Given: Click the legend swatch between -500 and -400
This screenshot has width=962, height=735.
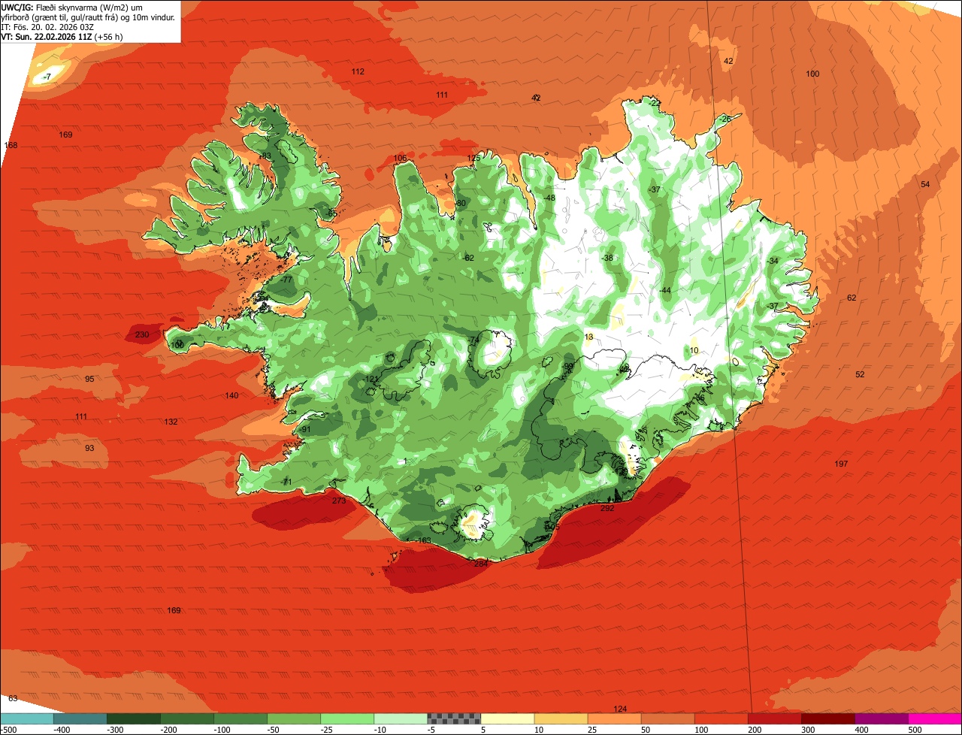Looking at the screenshot, I should click(26, 718).
